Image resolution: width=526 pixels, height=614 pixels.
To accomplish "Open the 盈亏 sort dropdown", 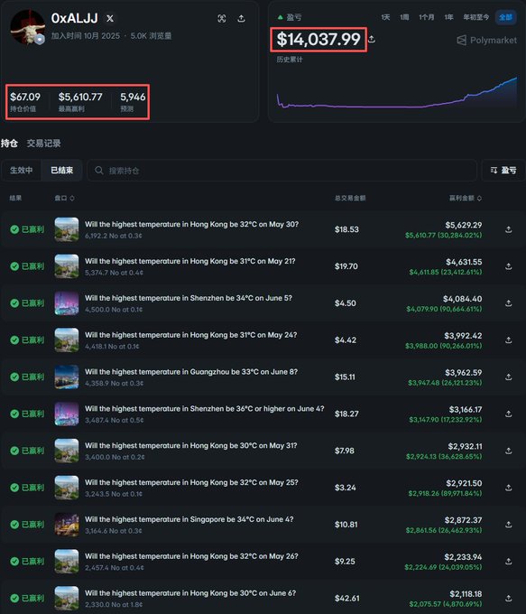I will (503, 171).
